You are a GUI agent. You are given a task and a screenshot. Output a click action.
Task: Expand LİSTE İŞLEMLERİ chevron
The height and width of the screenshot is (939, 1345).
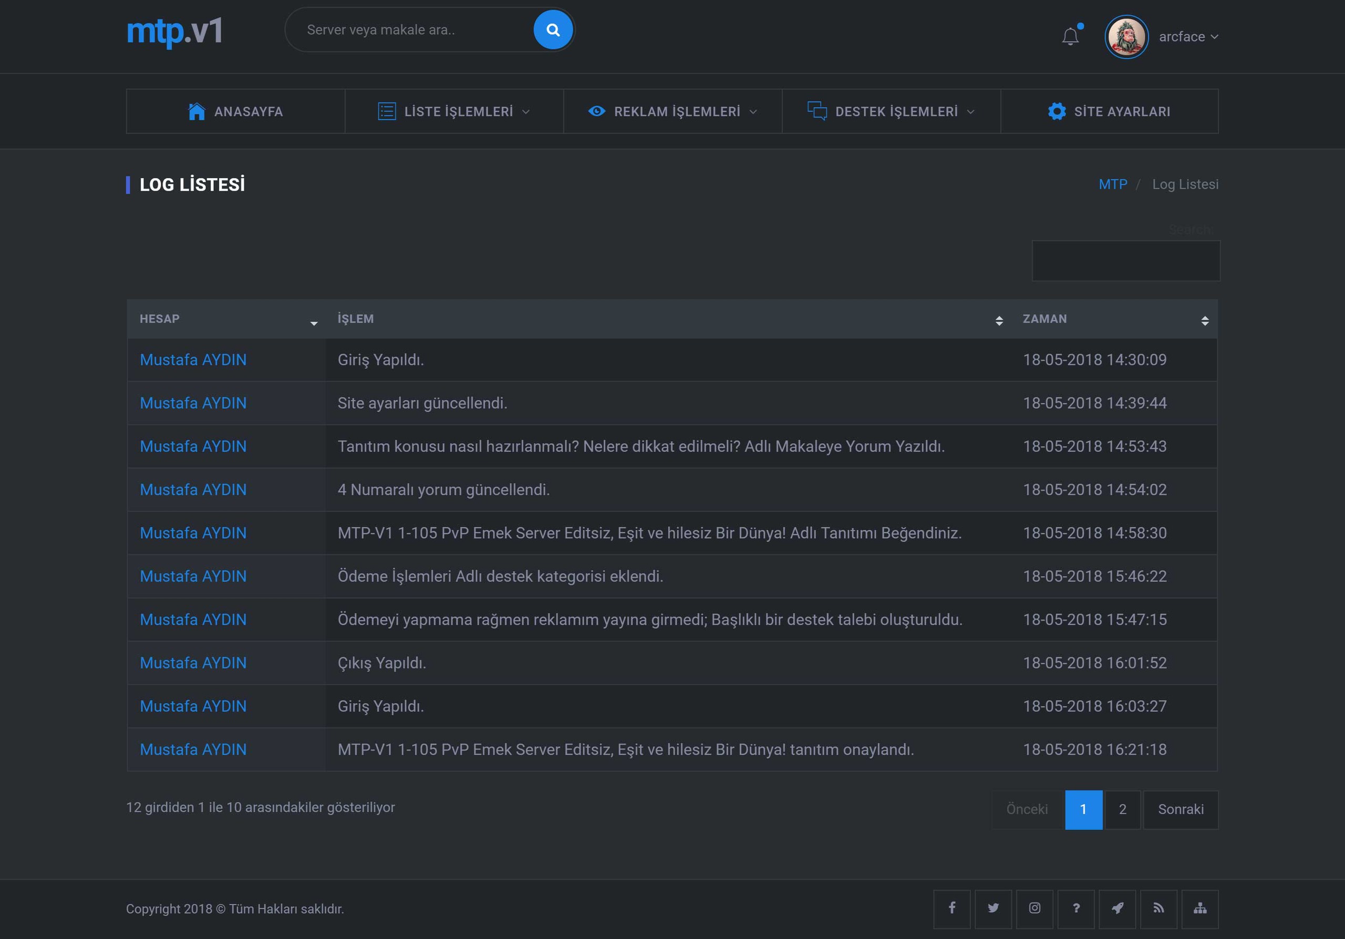525,112
